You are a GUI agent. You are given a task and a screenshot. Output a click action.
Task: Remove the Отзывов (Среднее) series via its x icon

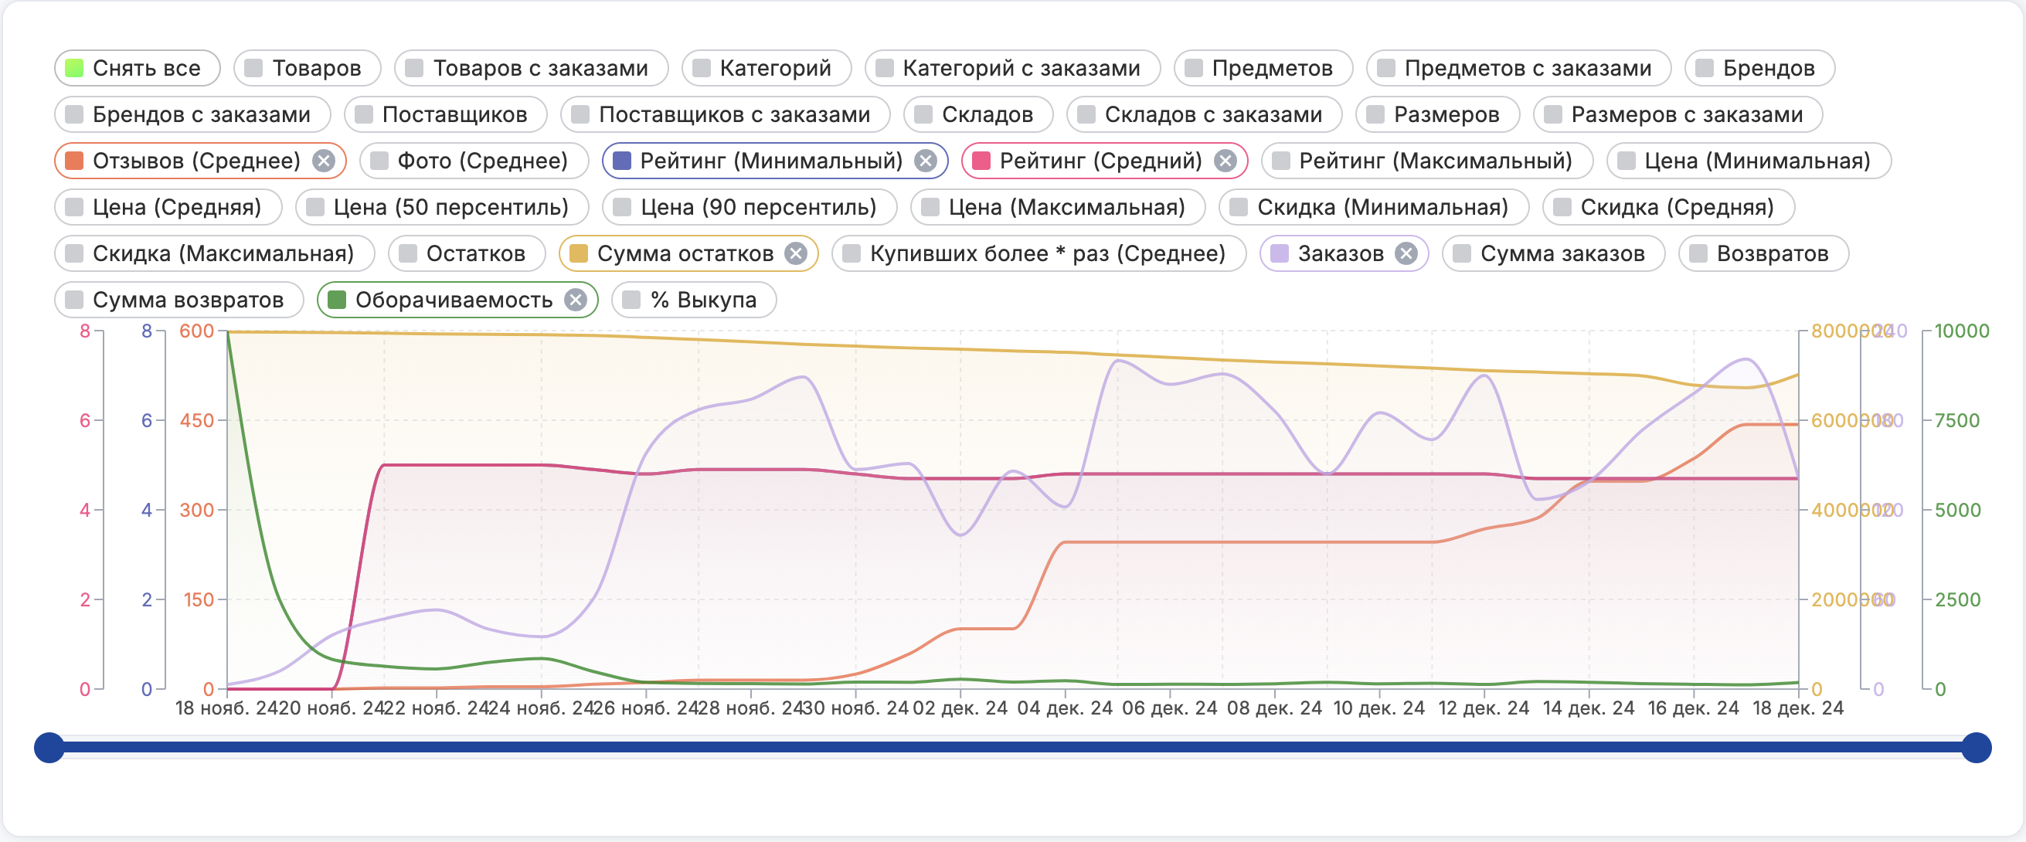[x=323, y=161]
